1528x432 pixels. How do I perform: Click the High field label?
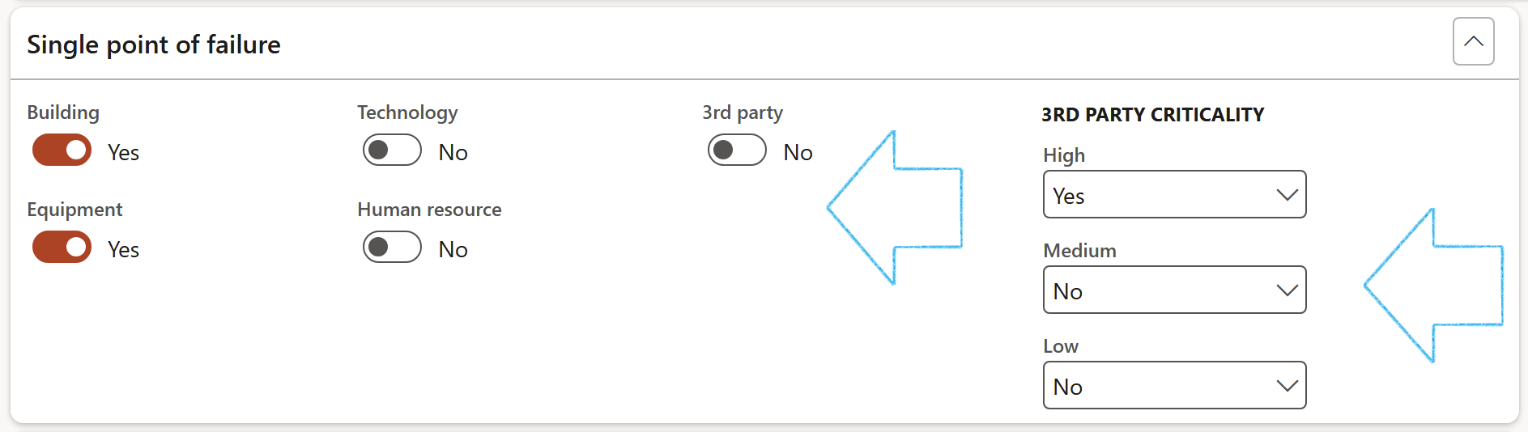pos(1064,155)
